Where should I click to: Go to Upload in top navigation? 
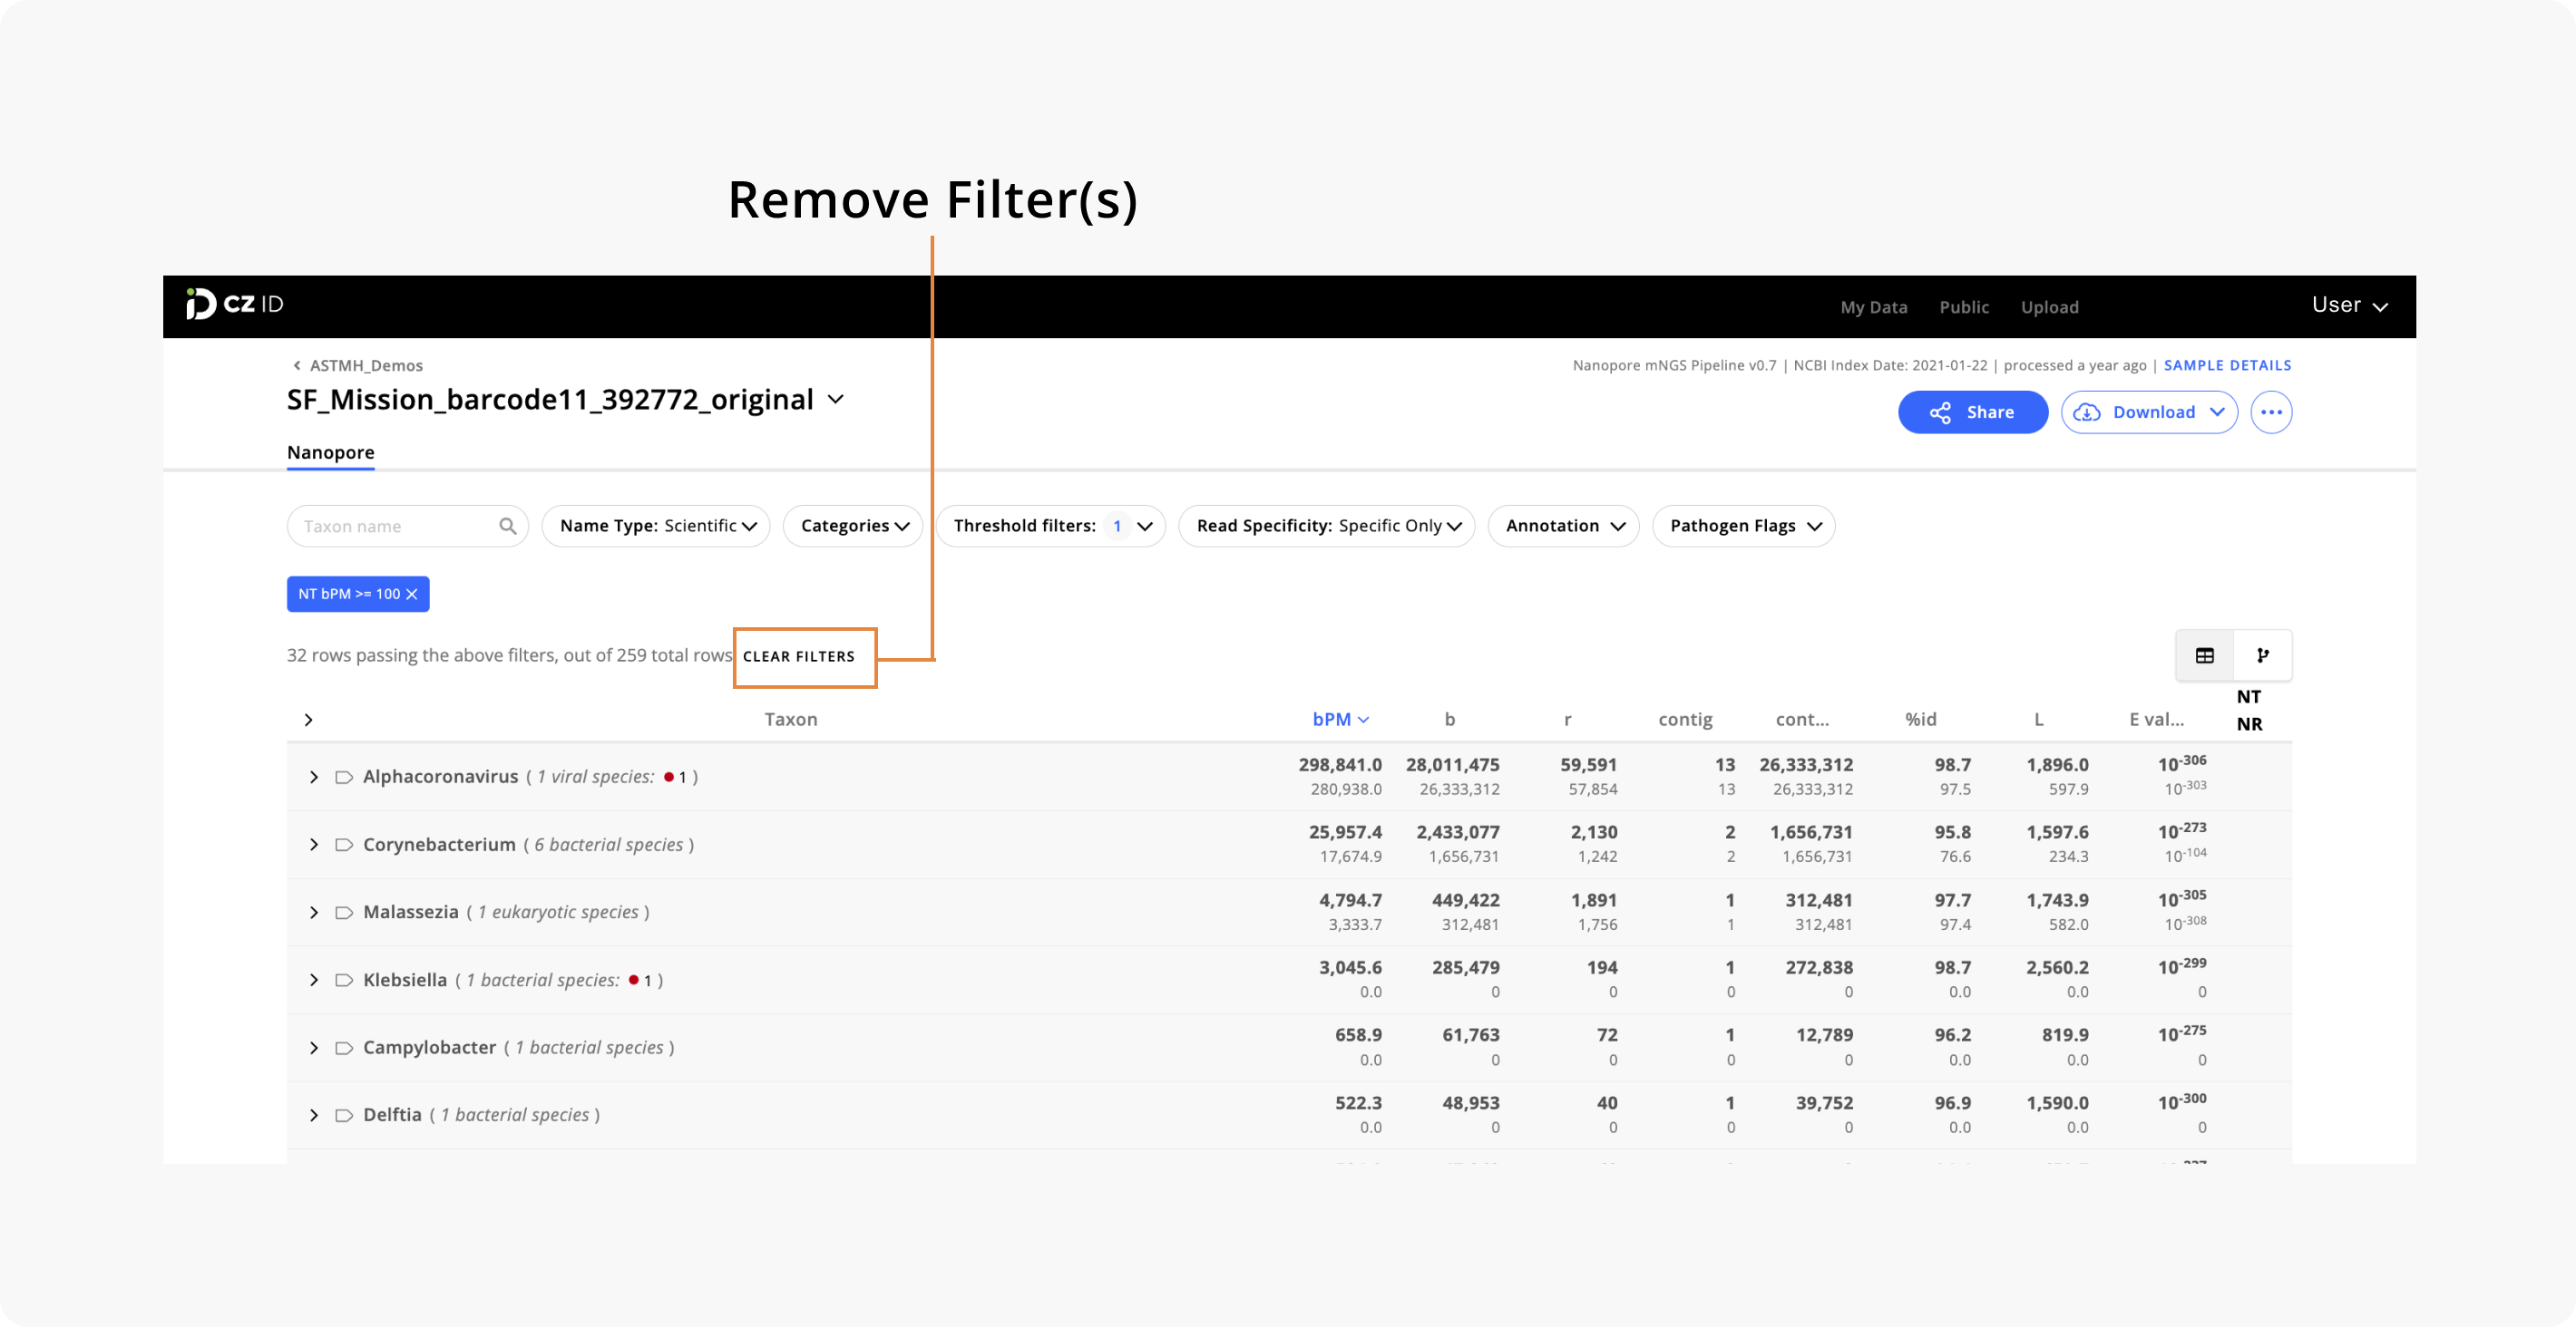(2050, 306)
